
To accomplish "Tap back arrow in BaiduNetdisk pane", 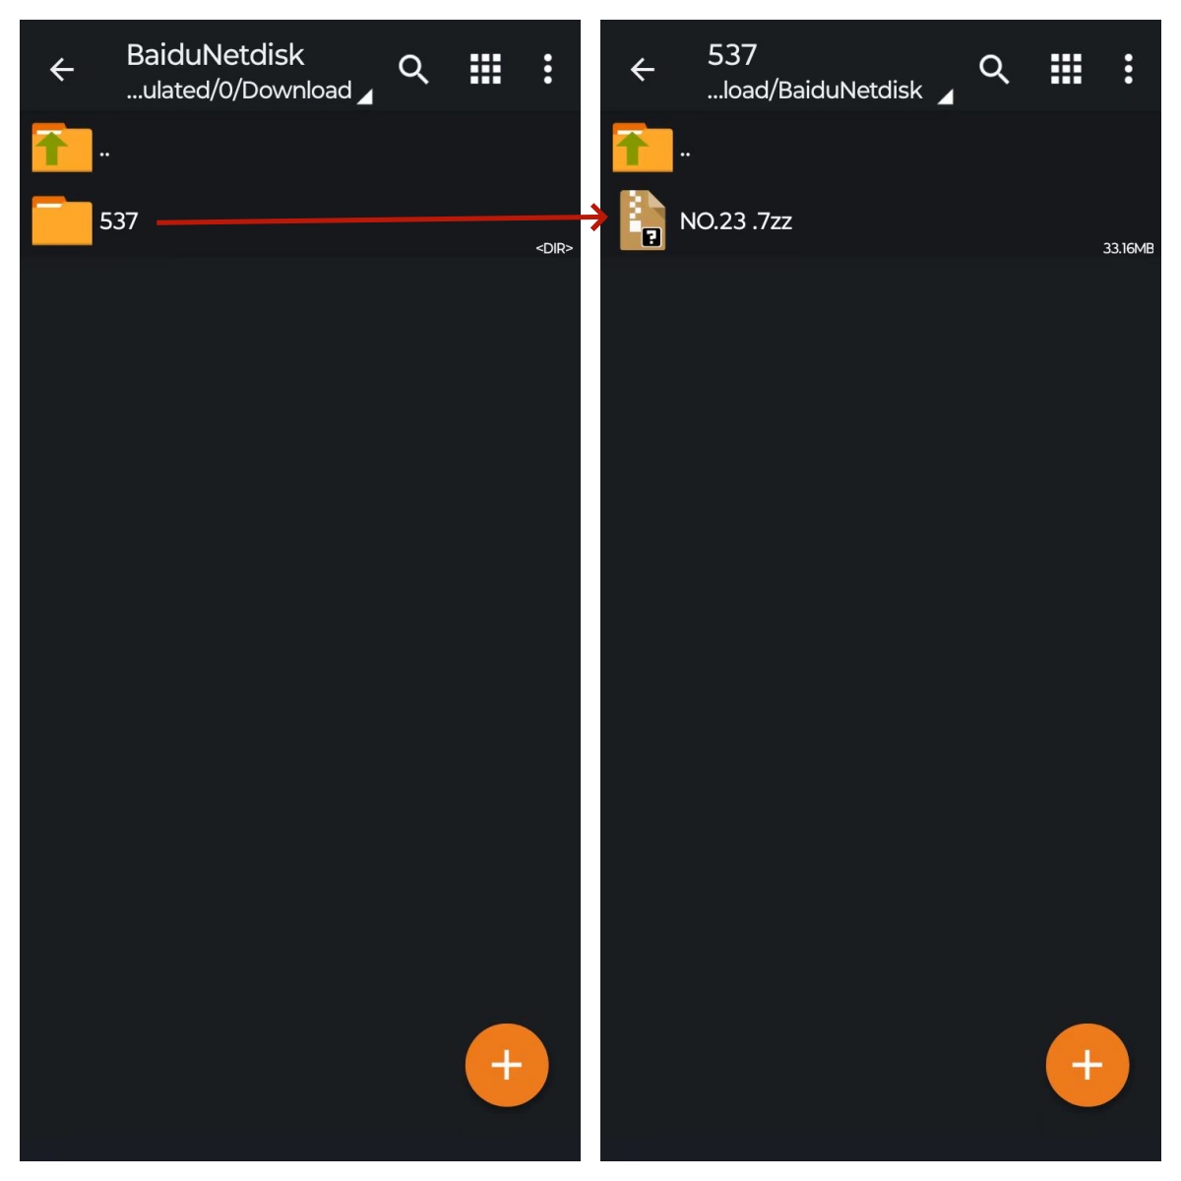I will pos(62,70).
